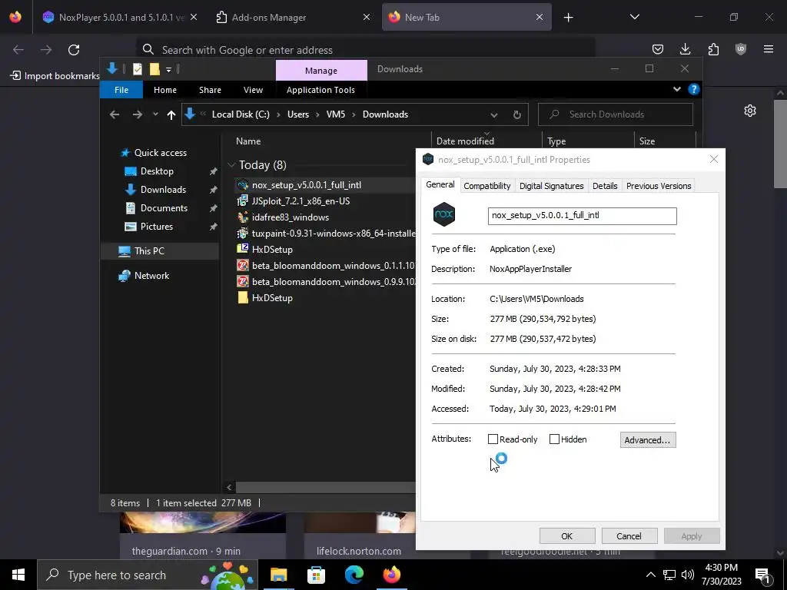Click Import bookmarks in Firefox

pyautogui.click(x=55, y=76)
